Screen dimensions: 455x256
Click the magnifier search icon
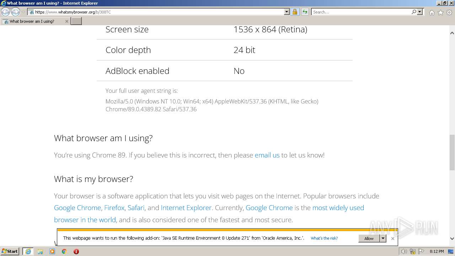[414, 12]
